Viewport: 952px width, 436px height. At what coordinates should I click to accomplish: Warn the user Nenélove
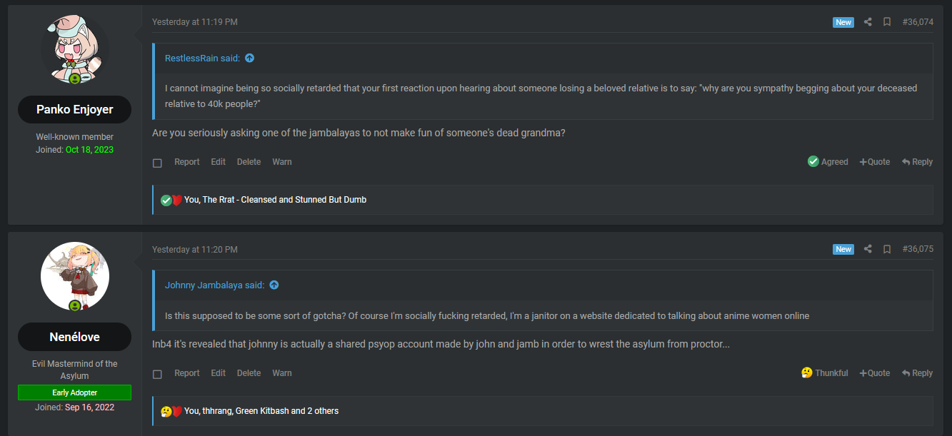[282, 373]
